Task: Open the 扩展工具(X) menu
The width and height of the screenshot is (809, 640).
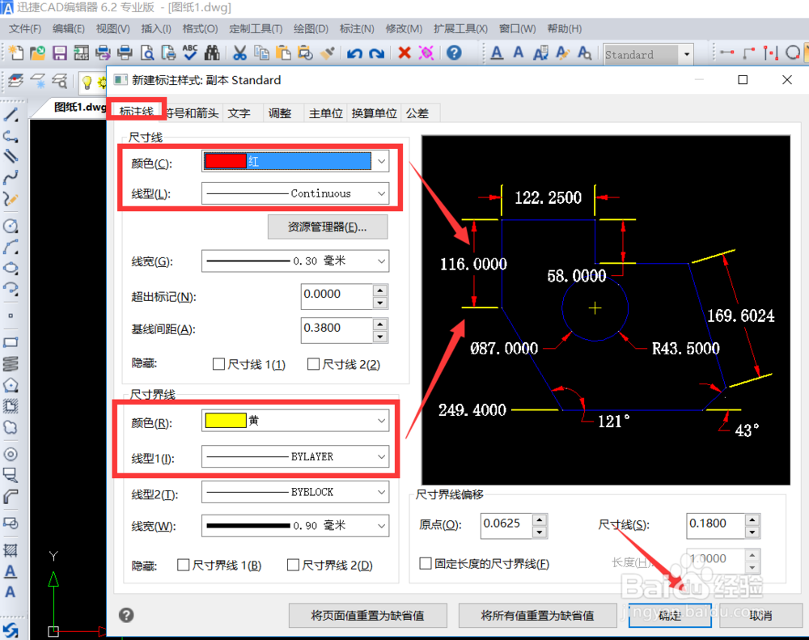Action: [x=460, y=29]
